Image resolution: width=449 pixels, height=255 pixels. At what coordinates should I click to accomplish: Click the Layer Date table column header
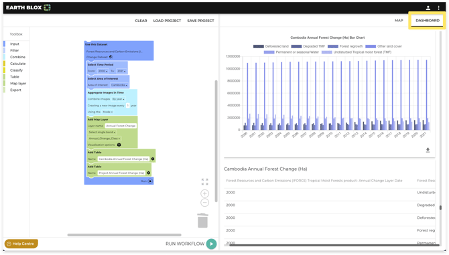click(x=314, y=181)
